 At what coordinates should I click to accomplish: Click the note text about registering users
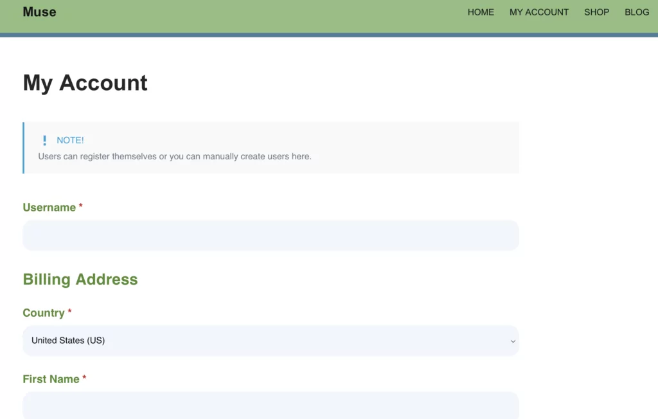pyautogui.click(x=175, y=156)
